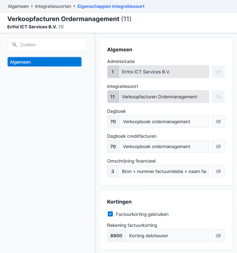Click Dagboek code field showing 70

[x=113, y=122]
